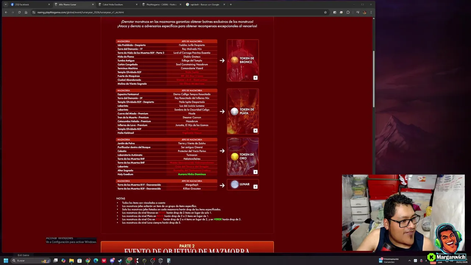Open Task View from the taskbar
471x265 pixels.
click(56, 261)
